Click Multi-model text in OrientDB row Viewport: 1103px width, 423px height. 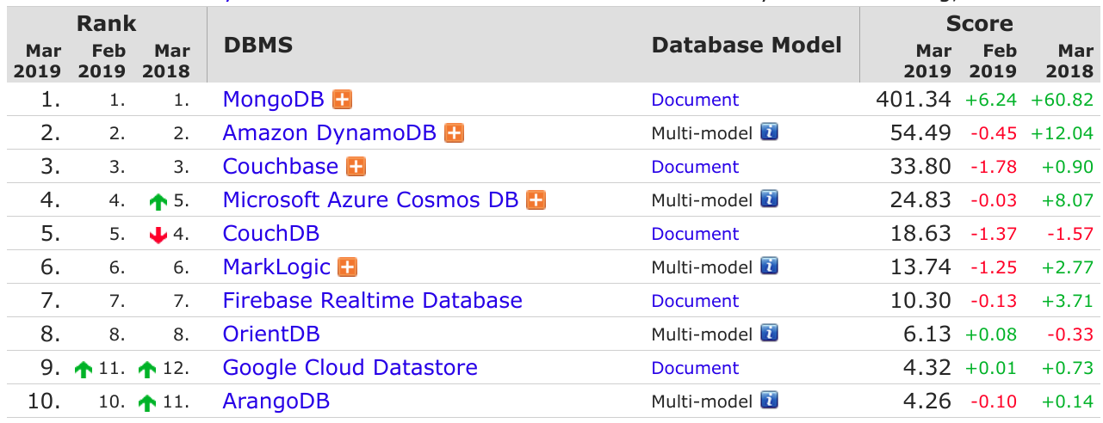pos(702,334)
